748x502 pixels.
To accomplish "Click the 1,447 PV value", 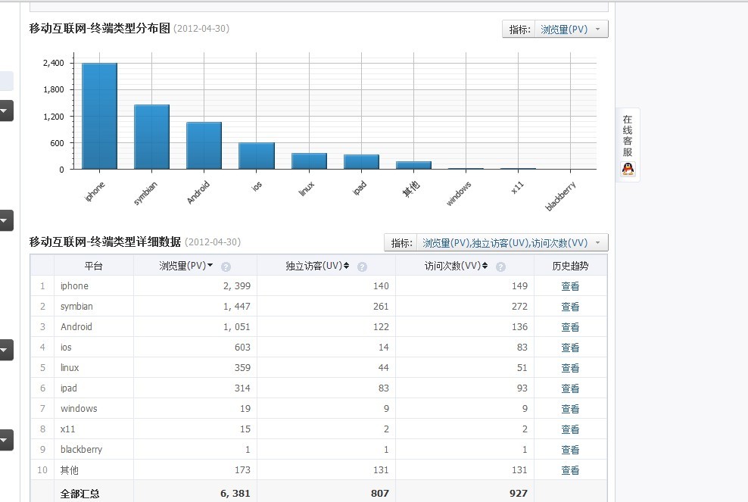I will 237,307.
